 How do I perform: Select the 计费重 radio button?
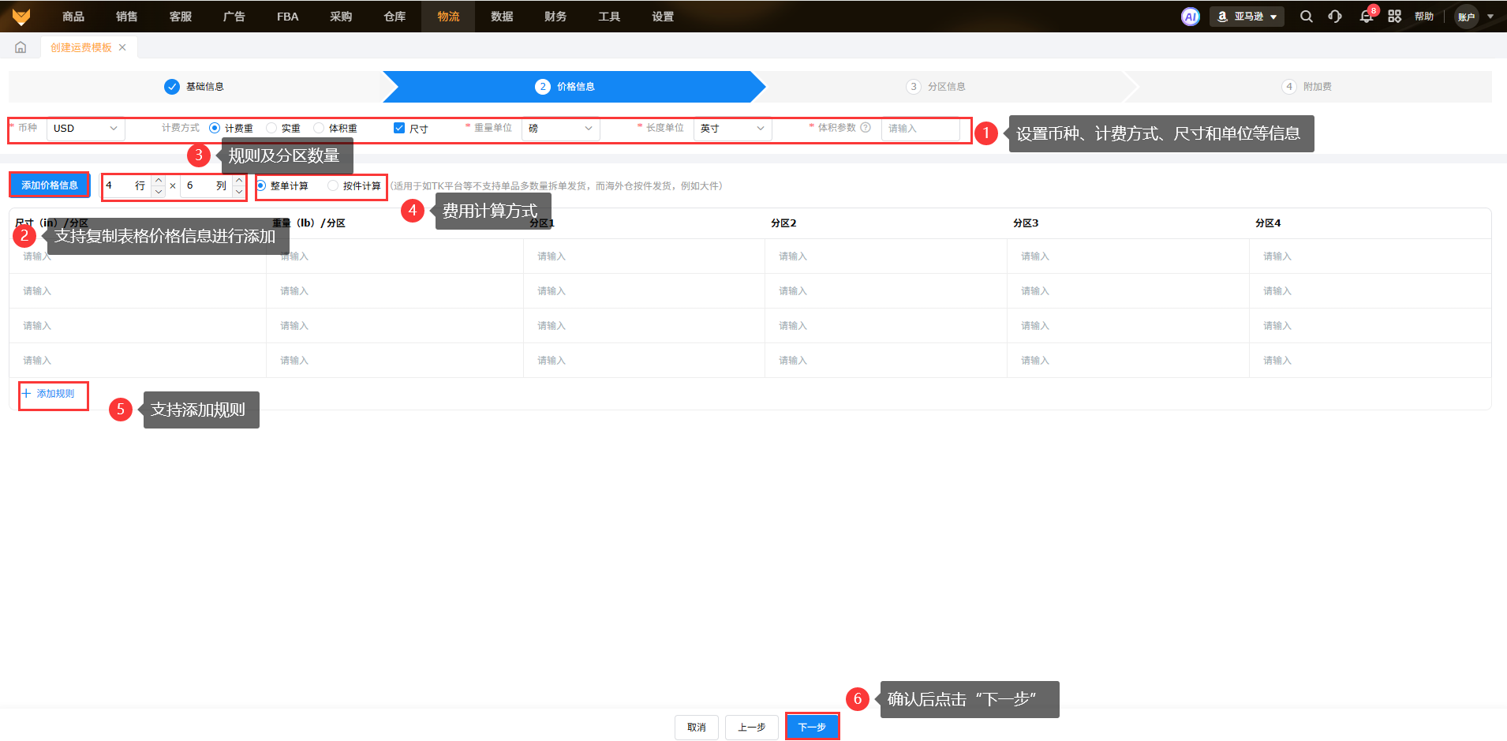click(215, 128)
